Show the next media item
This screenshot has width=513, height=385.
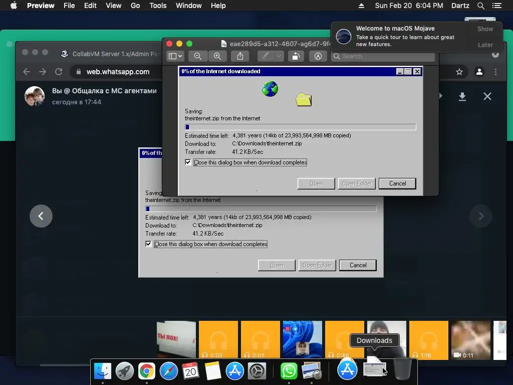[x=481, y=216]
